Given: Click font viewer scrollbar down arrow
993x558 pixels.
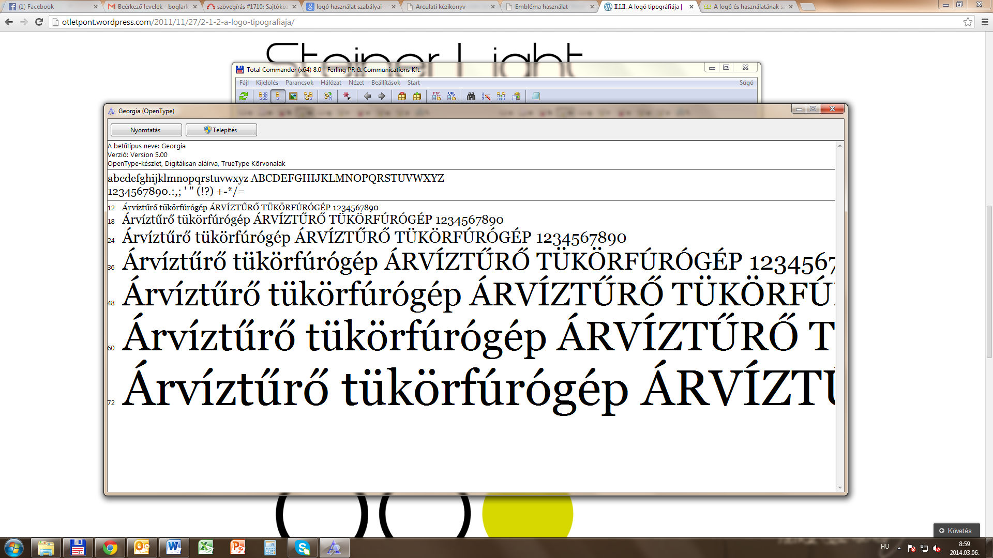Looking at the screenshot, I should pos(840,488).
